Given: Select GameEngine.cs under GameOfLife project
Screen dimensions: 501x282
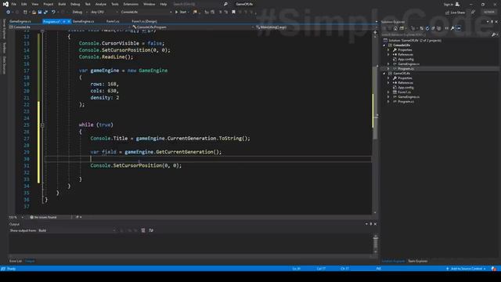Looking at the screenshot, I should [409, 97].
